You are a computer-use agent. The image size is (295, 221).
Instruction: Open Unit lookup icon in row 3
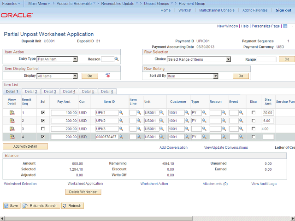coord(162,129)
